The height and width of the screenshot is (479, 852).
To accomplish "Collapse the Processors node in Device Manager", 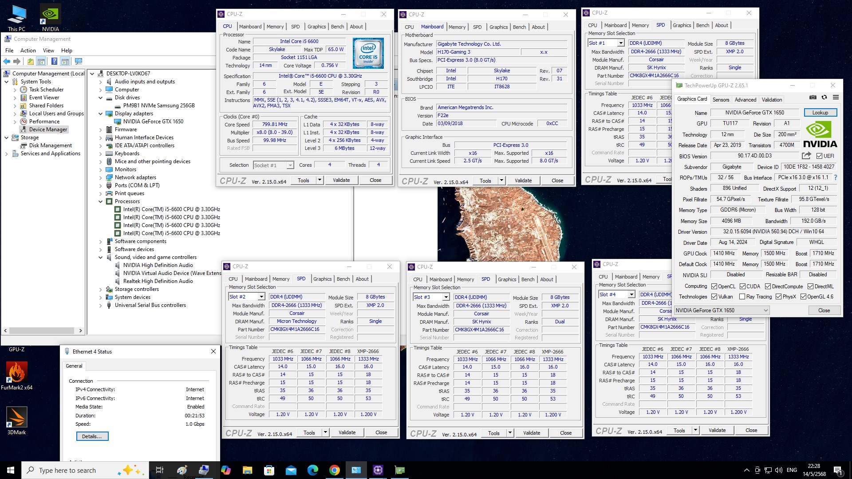I will [101, 201].
